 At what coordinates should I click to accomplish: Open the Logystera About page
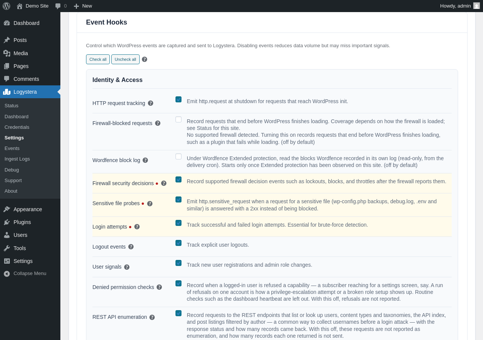[30, 191]
